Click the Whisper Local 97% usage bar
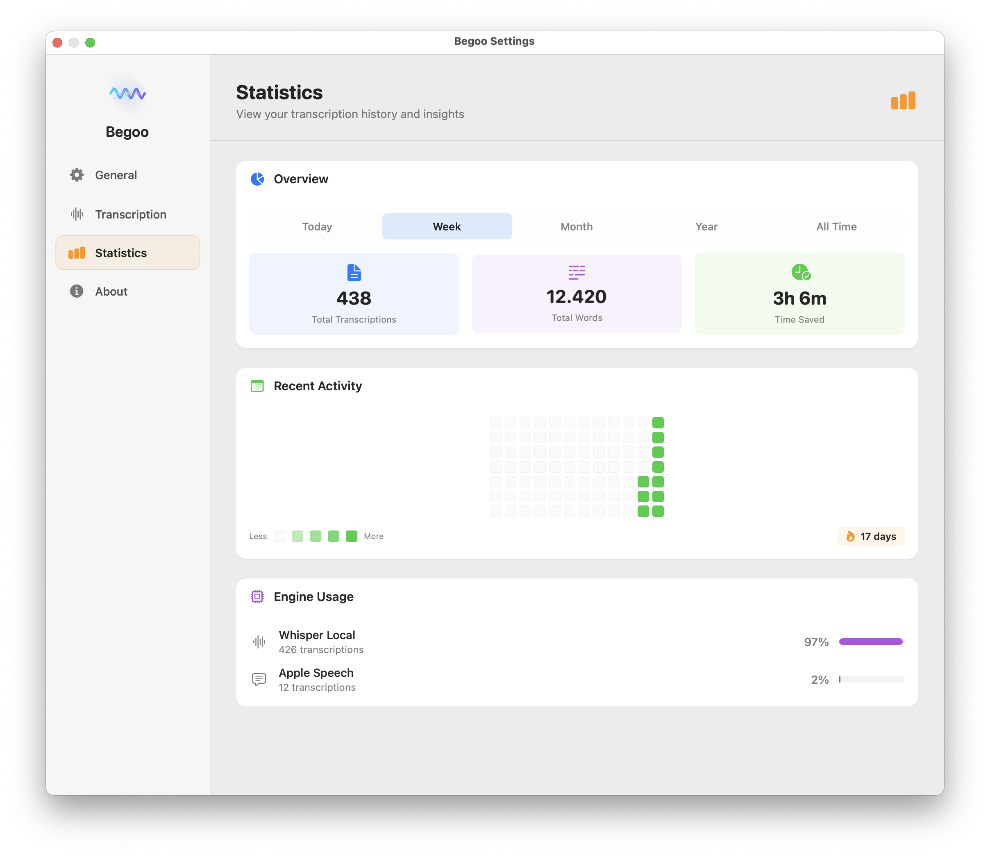The width and height of the screenshot is (990, 856). point(870,642)
